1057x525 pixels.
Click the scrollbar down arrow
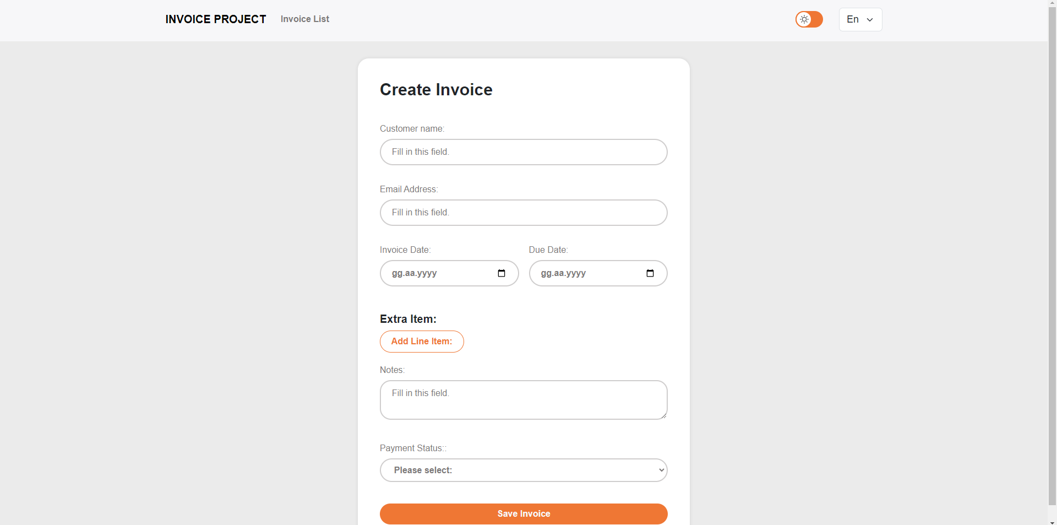pos(1052,521)
